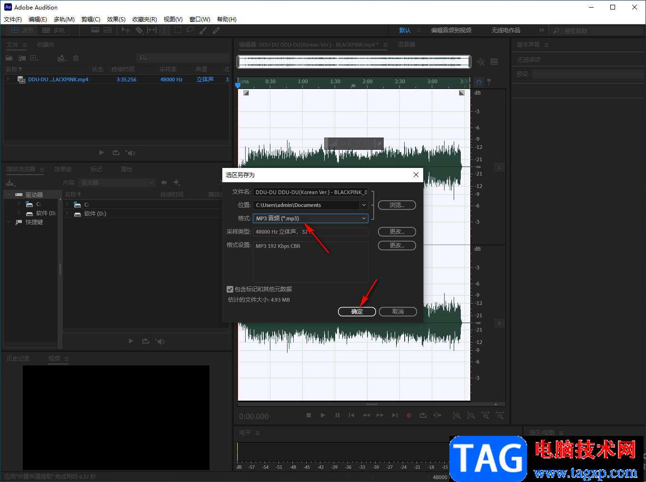Click the 确定 button
Screen dimensions: 646x482
pos(357,312)
